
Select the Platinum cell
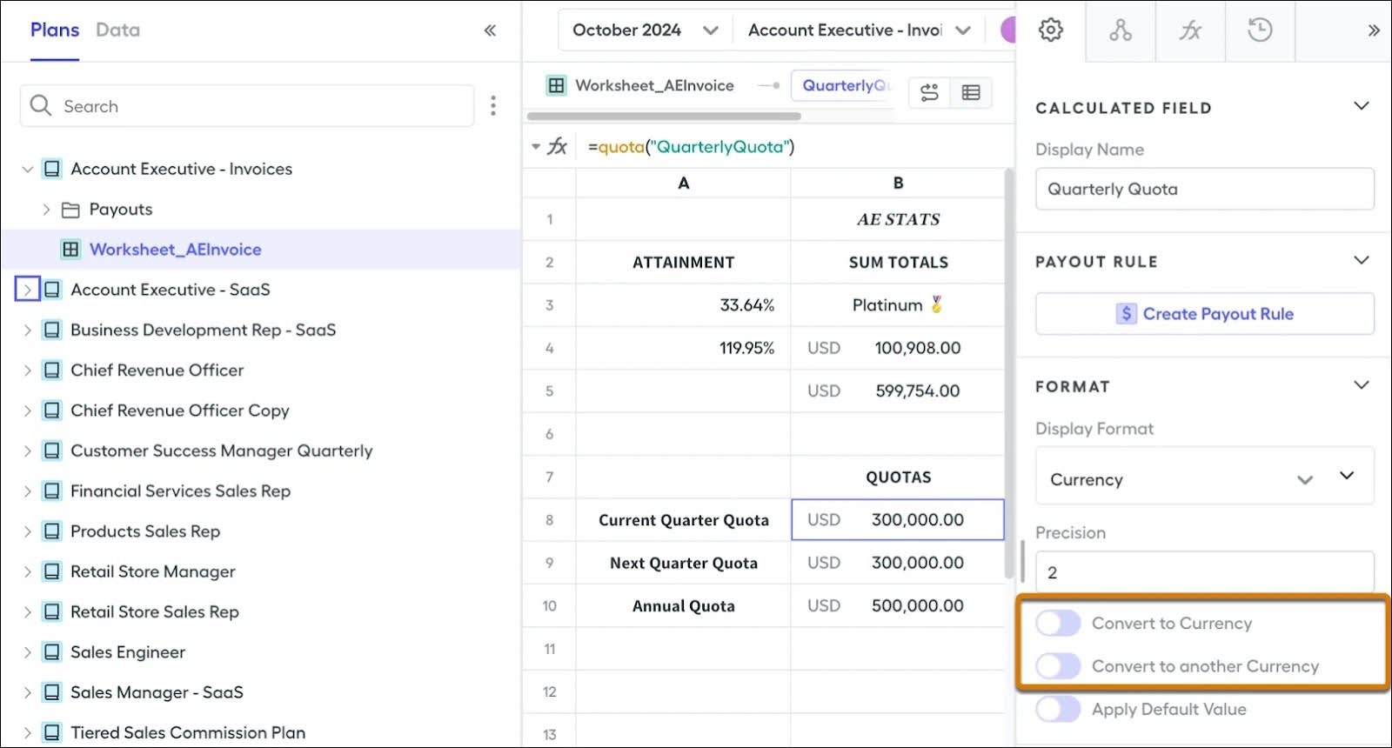pyautogui.click(x=898, y=305)
